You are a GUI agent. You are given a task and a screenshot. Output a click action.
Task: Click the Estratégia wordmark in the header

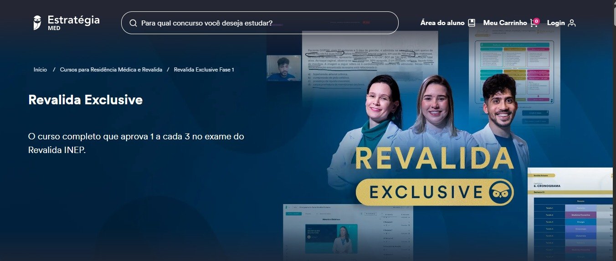73,20
